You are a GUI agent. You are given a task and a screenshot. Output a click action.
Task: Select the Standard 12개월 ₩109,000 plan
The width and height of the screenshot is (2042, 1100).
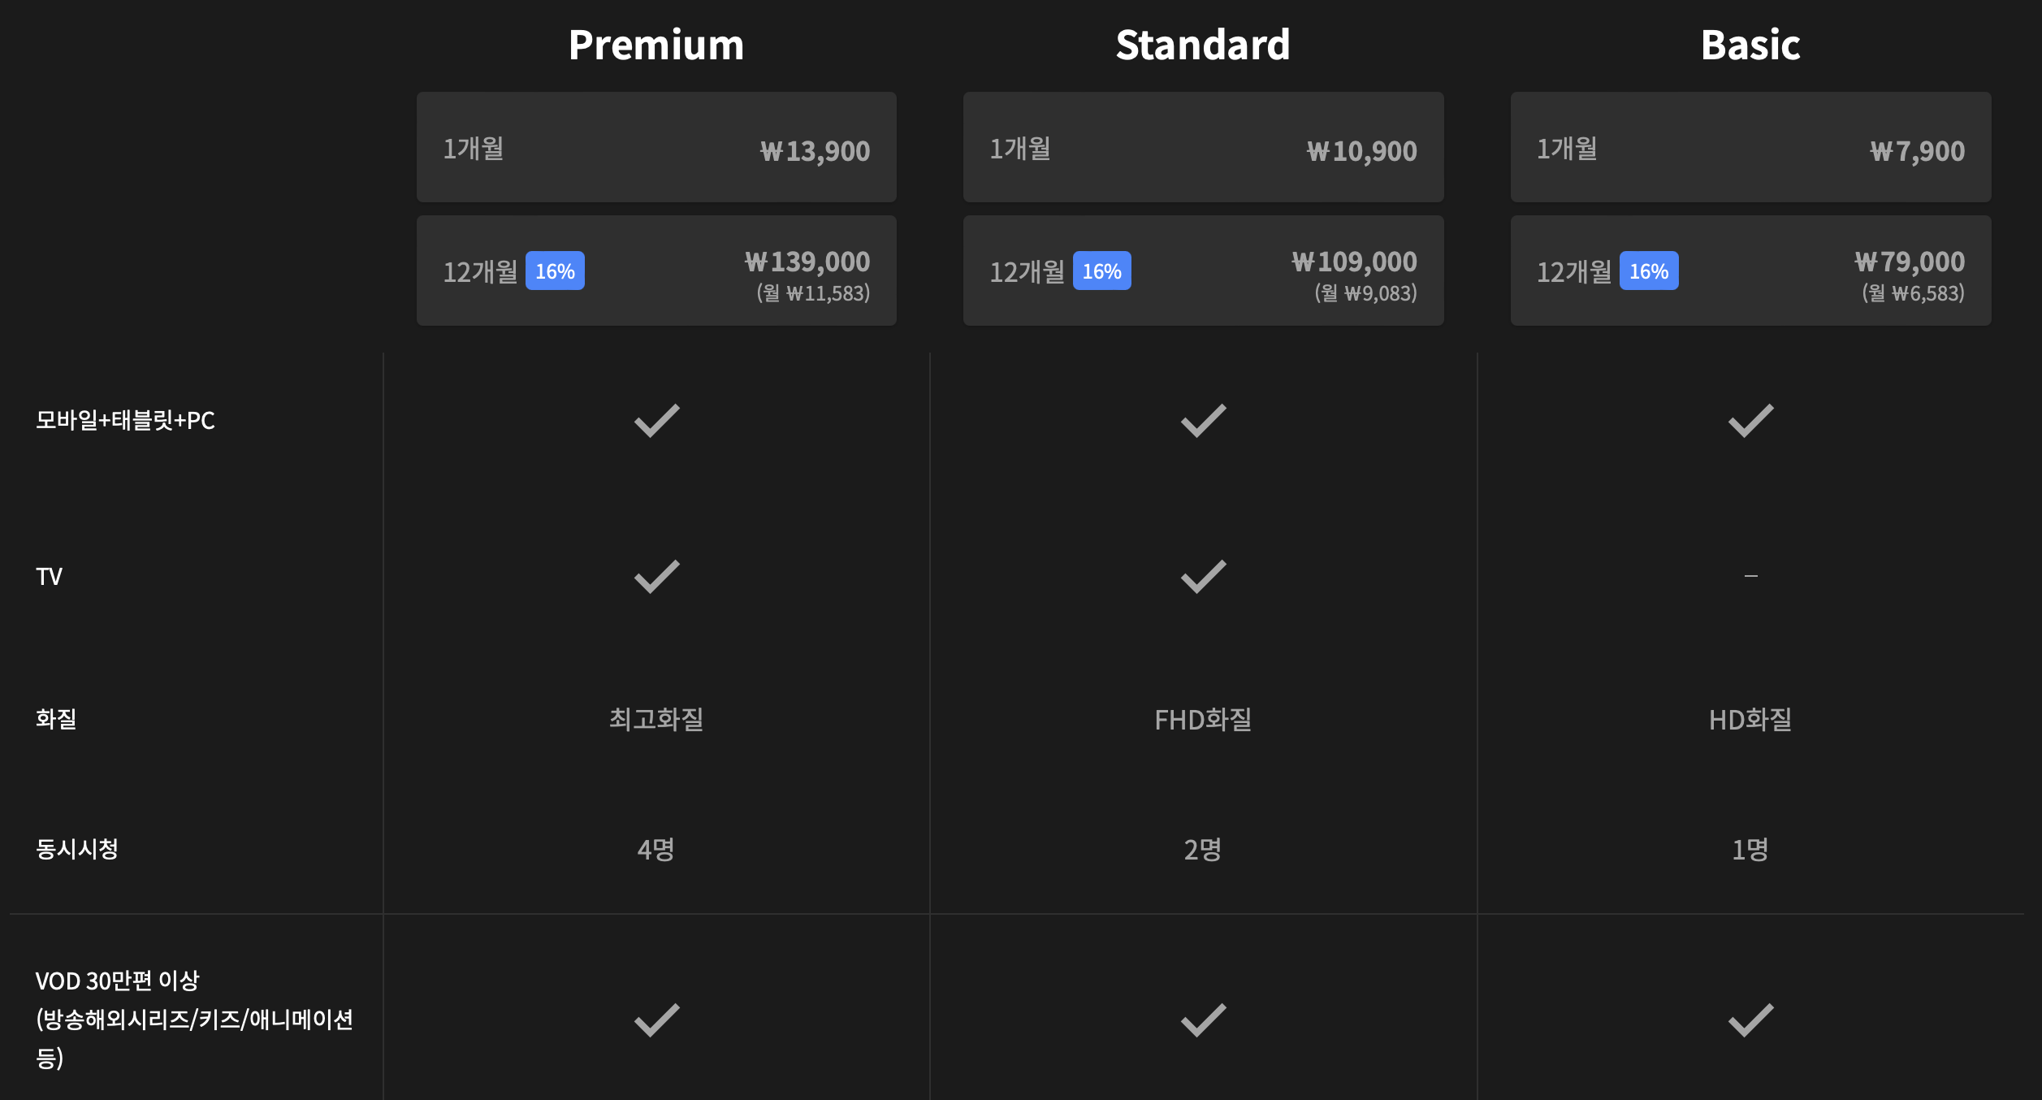point(1201,271)
